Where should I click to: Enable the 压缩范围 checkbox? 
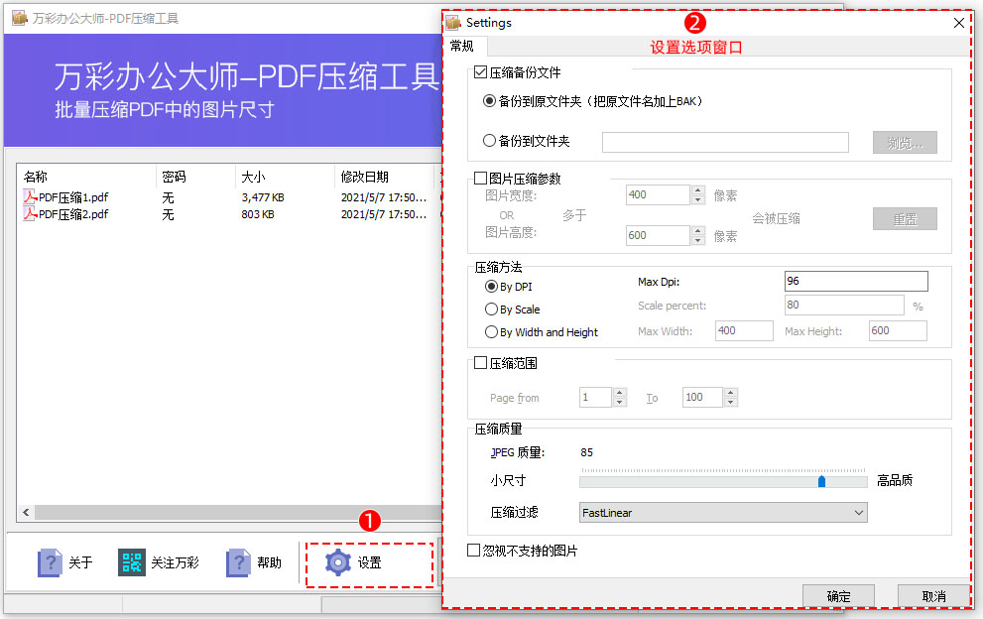481,363
